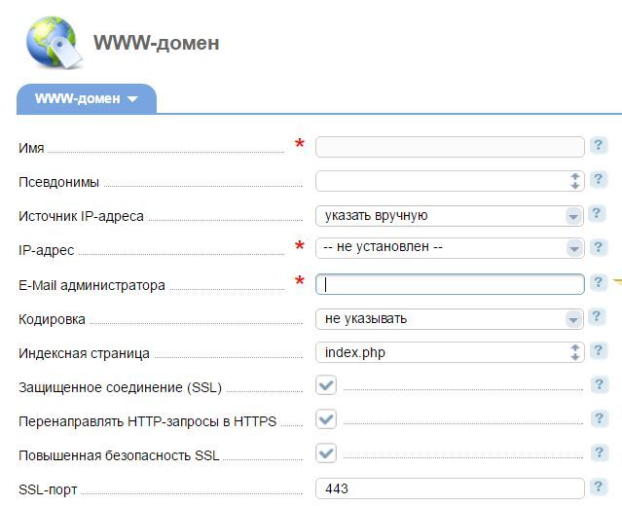Click the Кодировка label text
622x506 pixels.
click(x=52, y=319)
